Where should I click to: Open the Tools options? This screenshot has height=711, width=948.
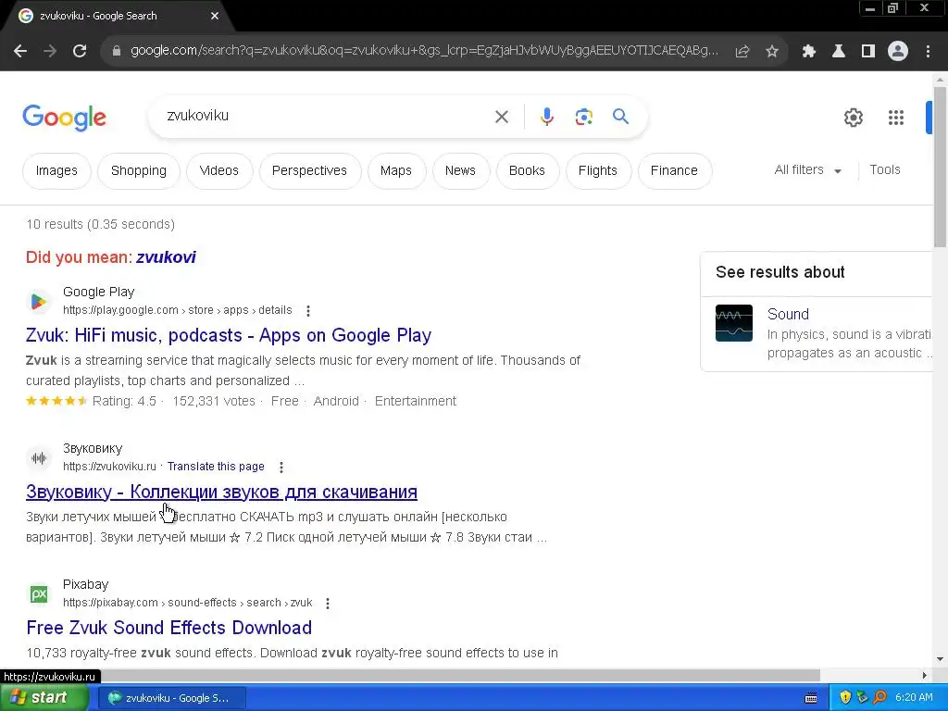(x=884, y=170)
